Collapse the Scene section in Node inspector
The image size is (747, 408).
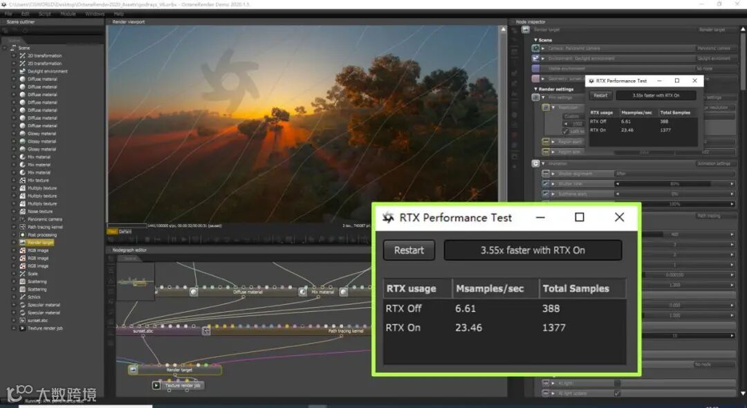pyautogui.click(x=535, y=40)
